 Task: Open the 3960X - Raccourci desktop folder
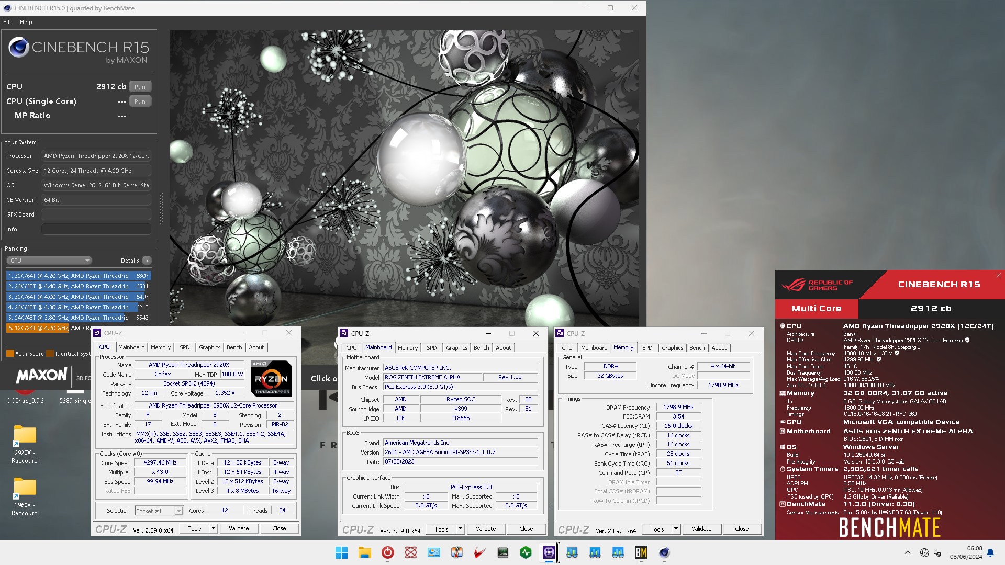(x=25, y=496)
